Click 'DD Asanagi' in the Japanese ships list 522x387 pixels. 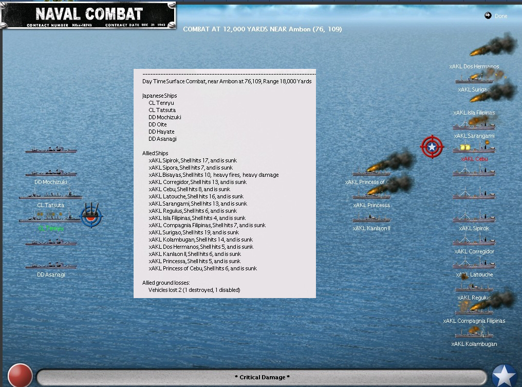[162, 139]
